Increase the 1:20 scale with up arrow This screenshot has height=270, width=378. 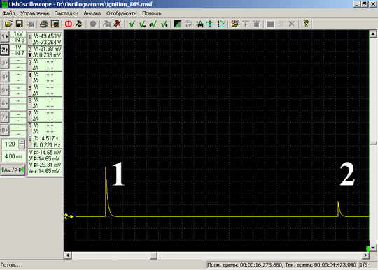click(22, 141)
